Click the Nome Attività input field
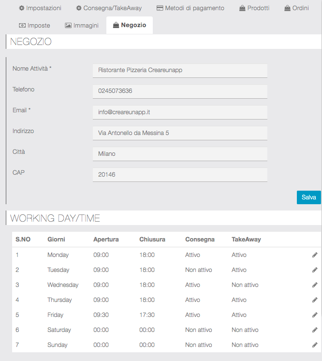 pos(180,70)
